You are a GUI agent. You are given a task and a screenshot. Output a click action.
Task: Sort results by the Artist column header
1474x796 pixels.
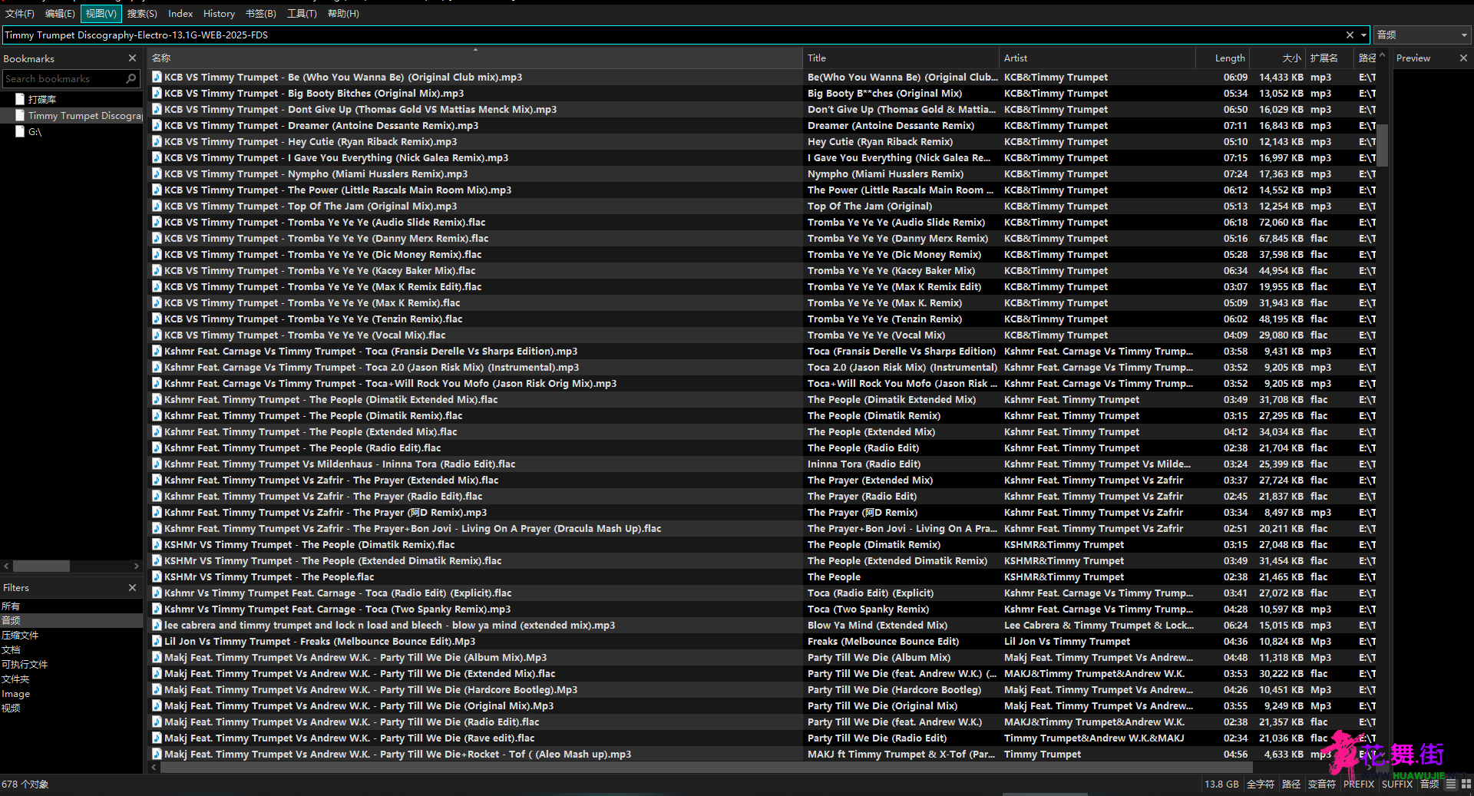1098,58
